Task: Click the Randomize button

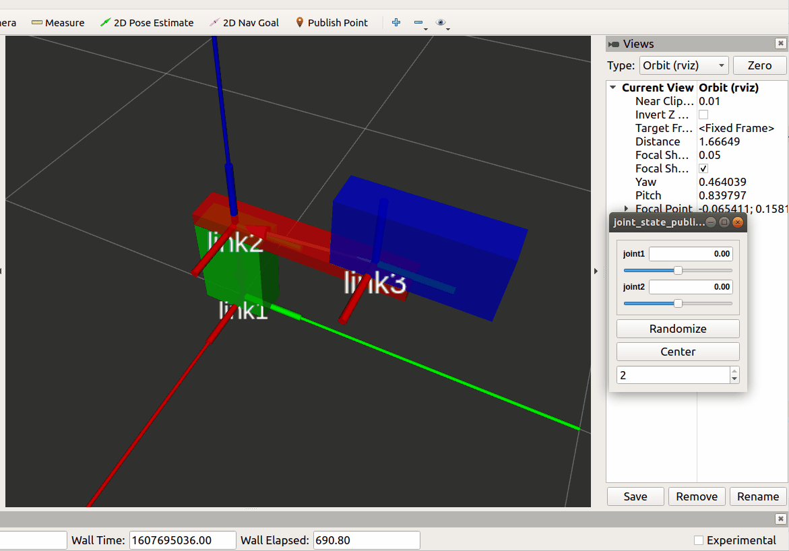Action: point(677,329)
